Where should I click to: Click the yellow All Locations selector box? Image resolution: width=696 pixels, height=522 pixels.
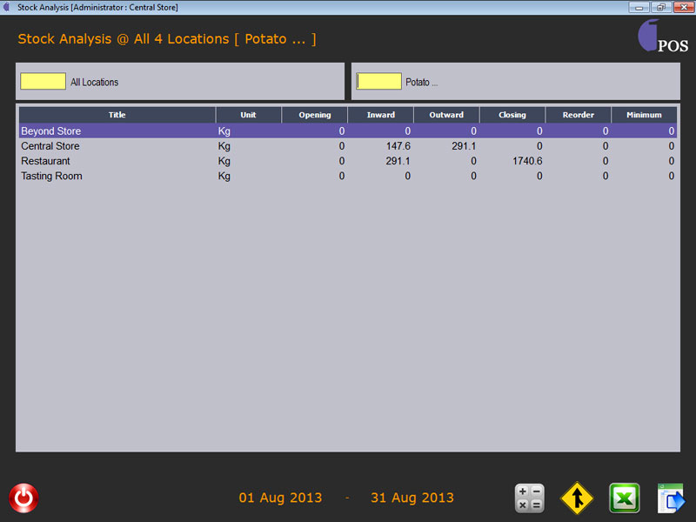(x=43, y=81)
